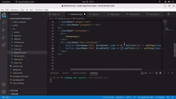Switch to Contact.jsx editor tab
The image size is (176, 99).
pyautogui.click(x=154, y=14)
